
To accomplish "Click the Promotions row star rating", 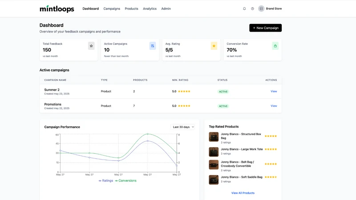I will (184, 106).
